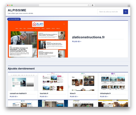Click 'Plus ici' under touriste.fr
Viewport: 136px width, 115px height.
point(44,97)
